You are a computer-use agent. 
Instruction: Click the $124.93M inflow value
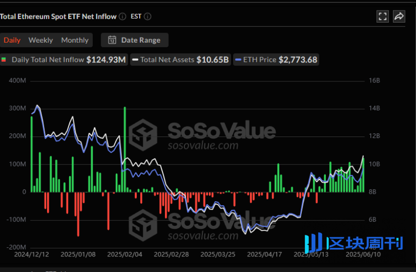(x=106, y=60)
